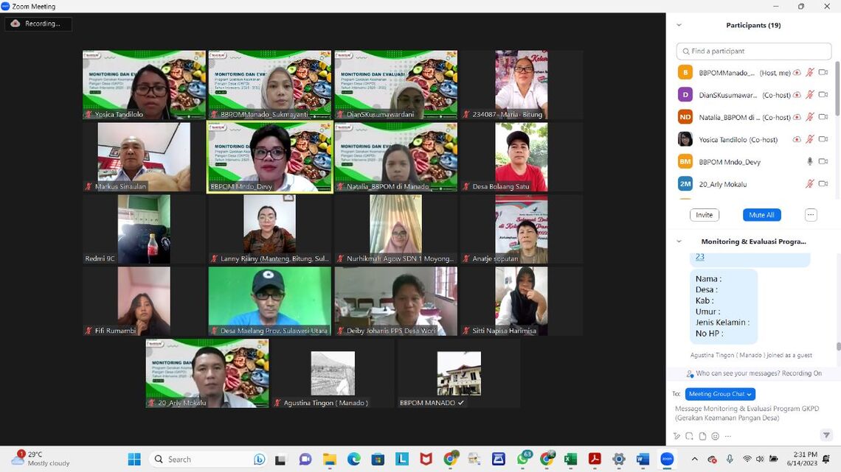Click the screenshot capture icon in chat
The width and height of the screenshot is (841, 472).
tap(691, 436)
